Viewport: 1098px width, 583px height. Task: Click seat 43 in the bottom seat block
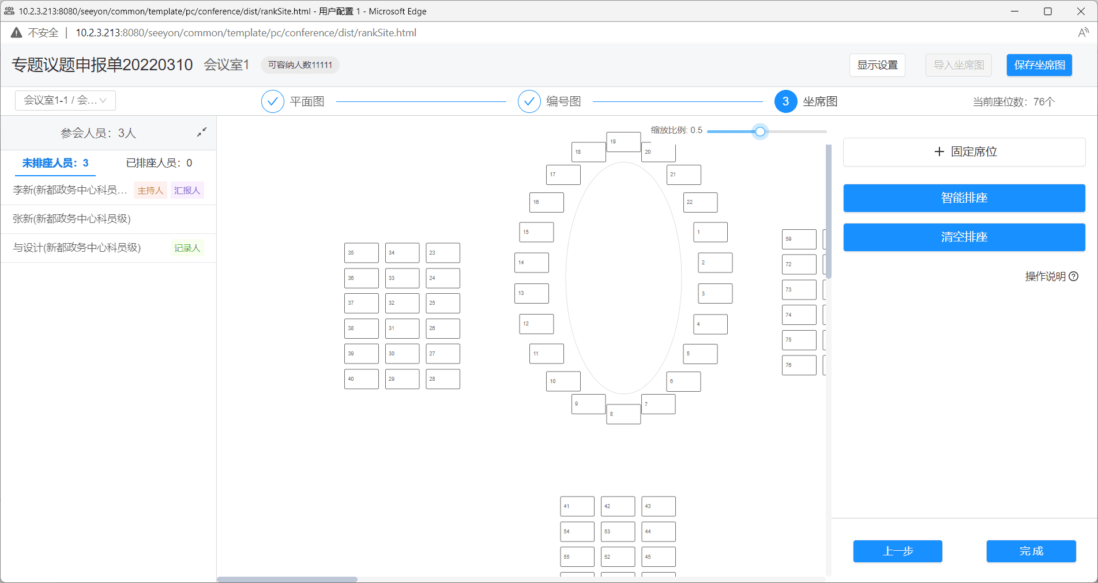(659, 506)
